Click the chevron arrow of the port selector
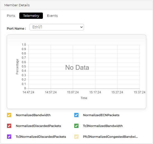This screenshot has height=144, width=153. click(81, 27)
